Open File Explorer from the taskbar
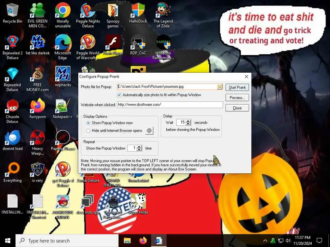330x247 pixels. click(127, 241)
